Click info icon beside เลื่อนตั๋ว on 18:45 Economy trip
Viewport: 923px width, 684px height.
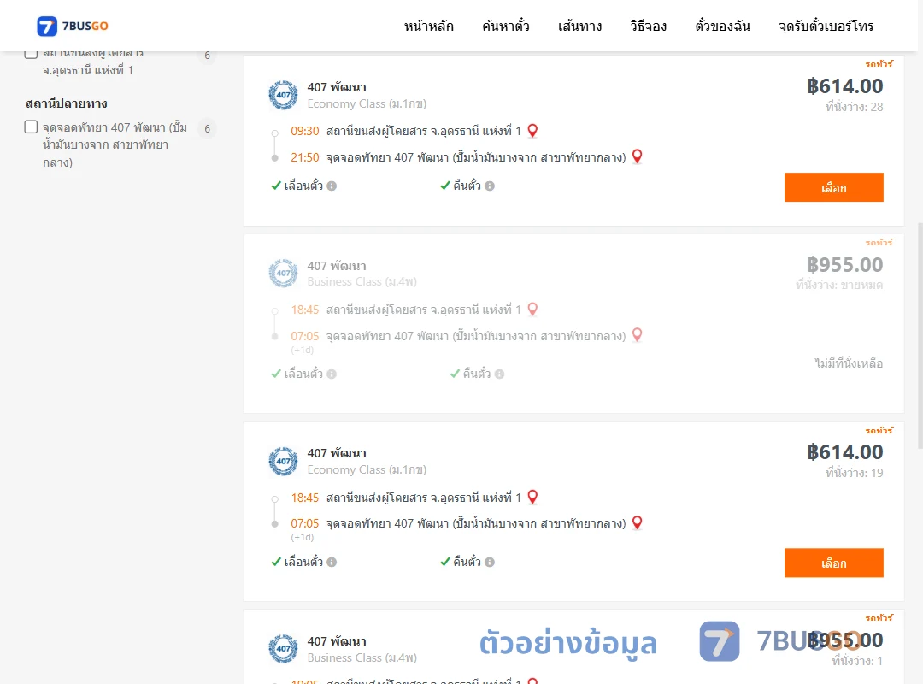332,562
